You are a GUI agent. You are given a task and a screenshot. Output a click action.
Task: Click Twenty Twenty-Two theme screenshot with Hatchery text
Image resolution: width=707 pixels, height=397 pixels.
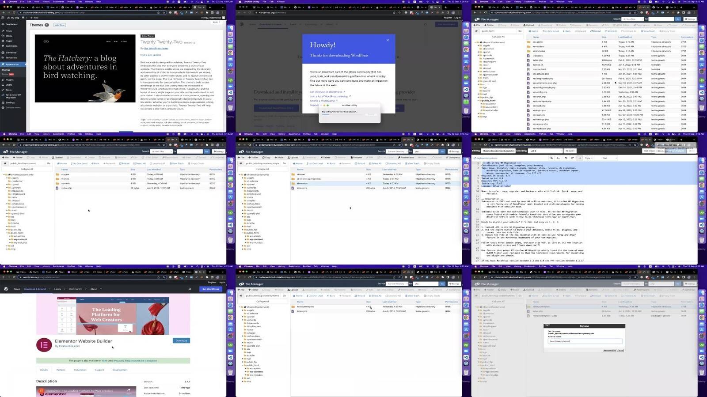(85, 68)
